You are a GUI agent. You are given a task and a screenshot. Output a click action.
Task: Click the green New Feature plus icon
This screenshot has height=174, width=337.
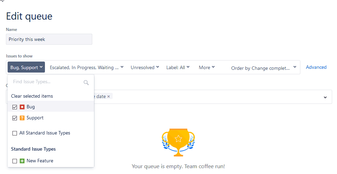(x=22, y=161)
